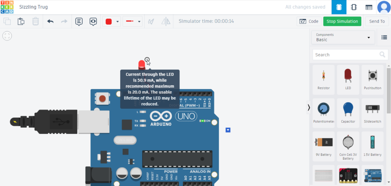The width and height of the screenshot is (391, 186).
Task: Open the red wire color dropdown
Action: 112,22
